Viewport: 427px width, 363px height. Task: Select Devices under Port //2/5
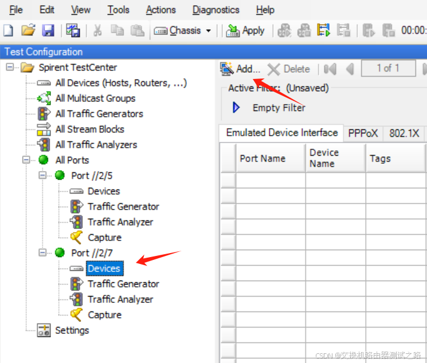coord(104,191)
